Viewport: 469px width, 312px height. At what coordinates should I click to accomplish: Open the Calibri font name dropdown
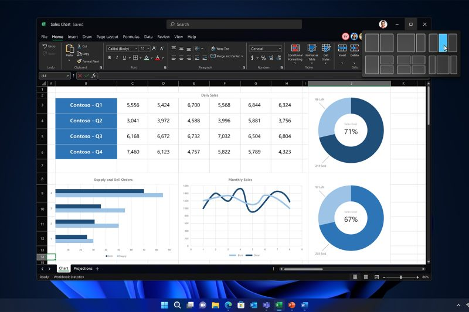136,49
